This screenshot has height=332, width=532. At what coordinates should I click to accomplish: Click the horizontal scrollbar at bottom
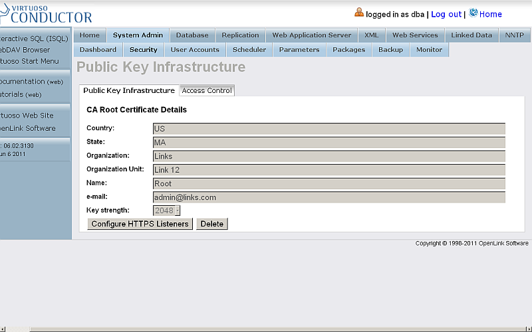coord(266,328)
